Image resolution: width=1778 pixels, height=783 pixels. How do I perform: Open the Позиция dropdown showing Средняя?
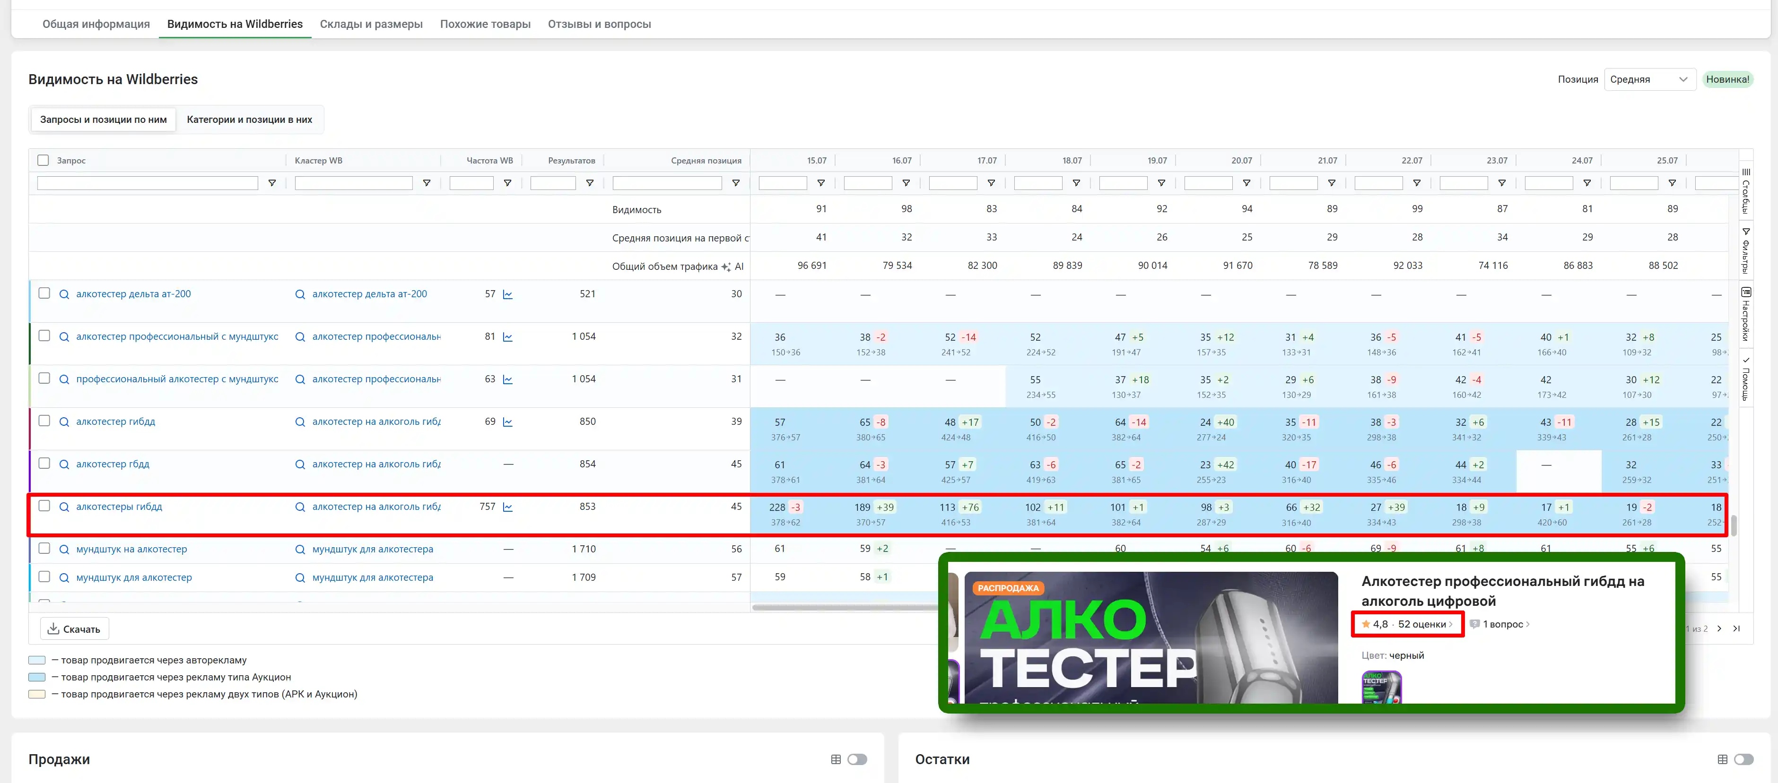click(x=1650, y=78)
